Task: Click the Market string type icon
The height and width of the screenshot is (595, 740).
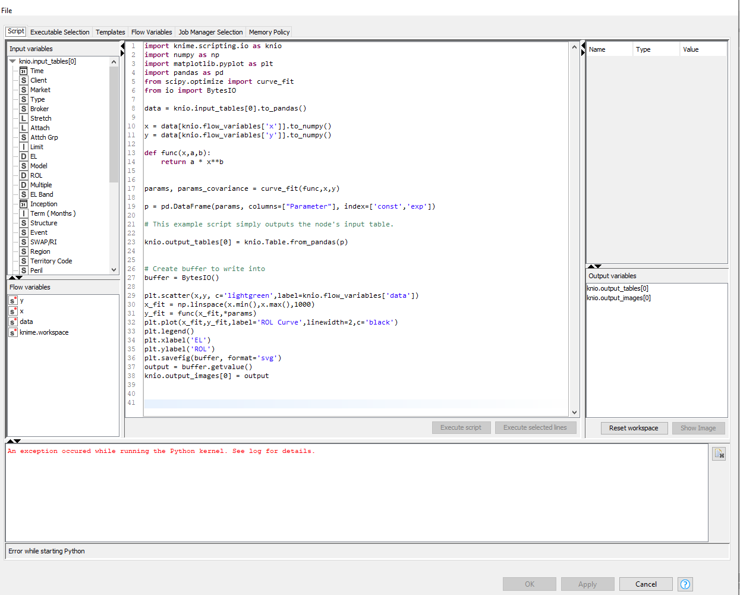Action: [x=23, y=90]
